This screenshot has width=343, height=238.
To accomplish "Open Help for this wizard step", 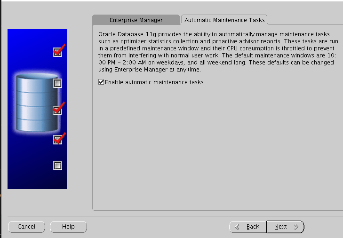I will pos(68,227).
